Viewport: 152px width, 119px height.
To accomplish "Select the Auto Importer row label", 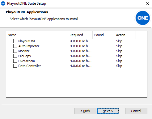I will (x=29, y=46).
